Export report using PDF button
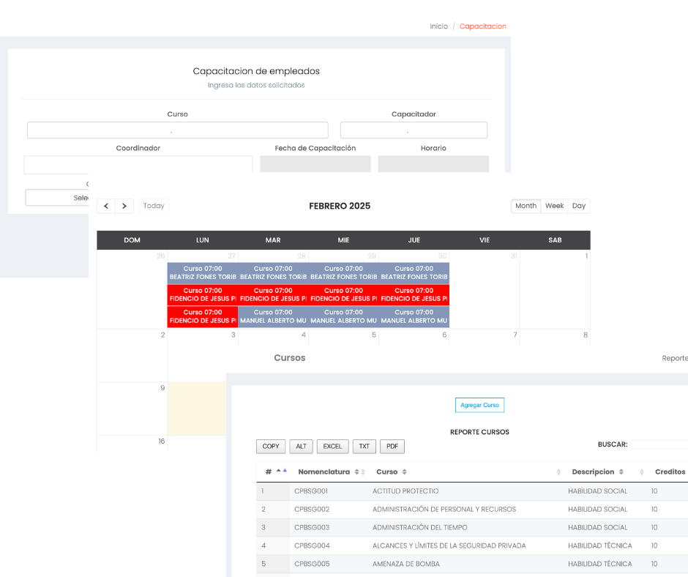This screenshot has width=688, height=577. pos(392,446)
